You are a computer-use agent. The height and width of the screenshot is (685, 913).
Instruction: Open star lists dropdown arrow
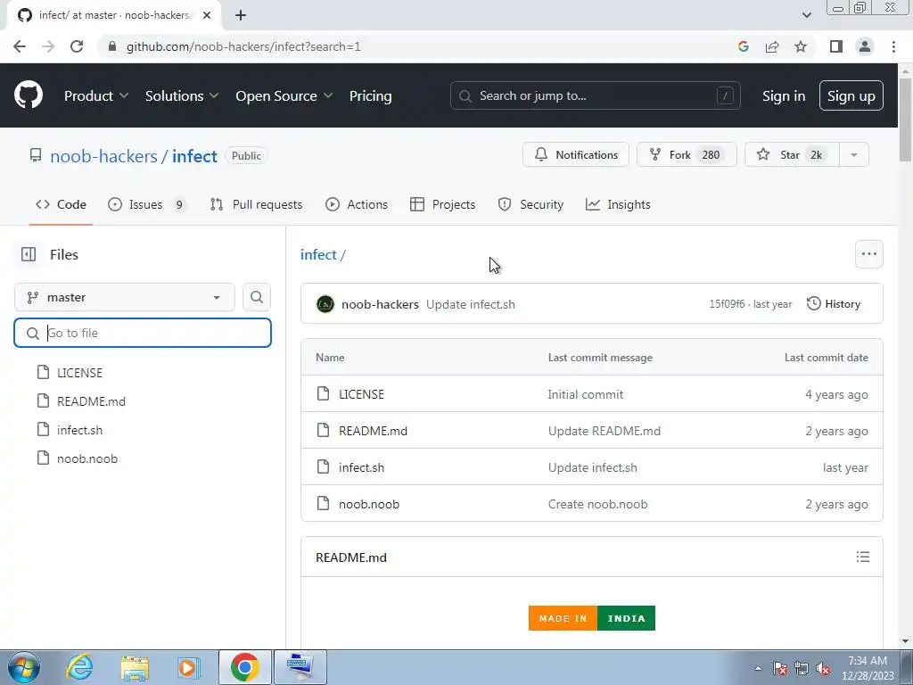853,155
